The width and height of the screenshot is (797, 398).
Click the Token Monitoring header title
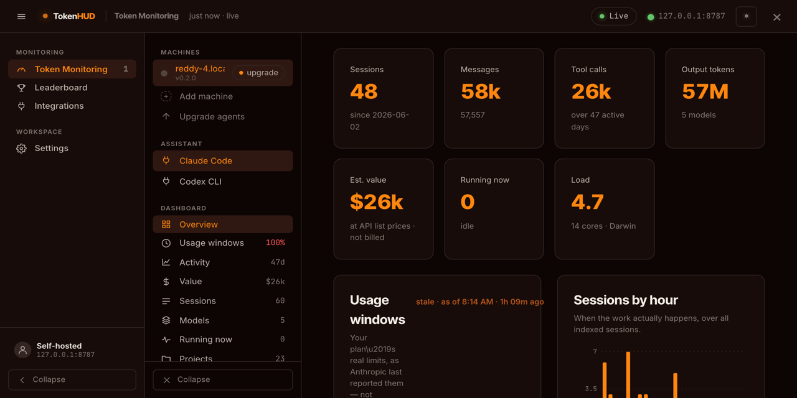pyautogui.click(x=146, y=16)
